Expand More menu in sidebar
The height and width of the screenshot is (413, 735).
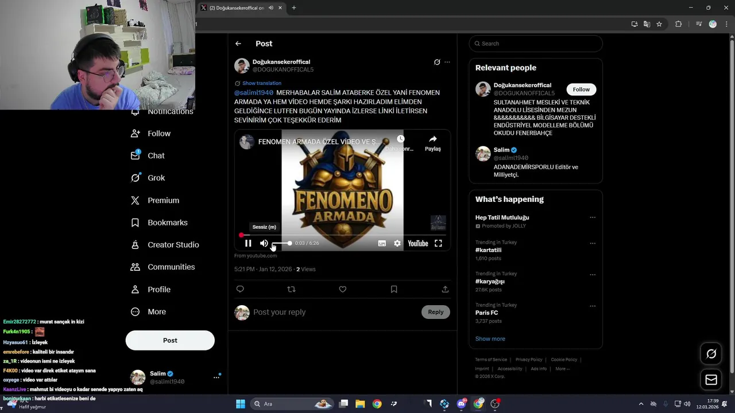click(149, 312)
